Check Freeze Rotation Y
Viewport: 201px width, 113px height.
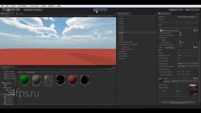click(183, 74)
